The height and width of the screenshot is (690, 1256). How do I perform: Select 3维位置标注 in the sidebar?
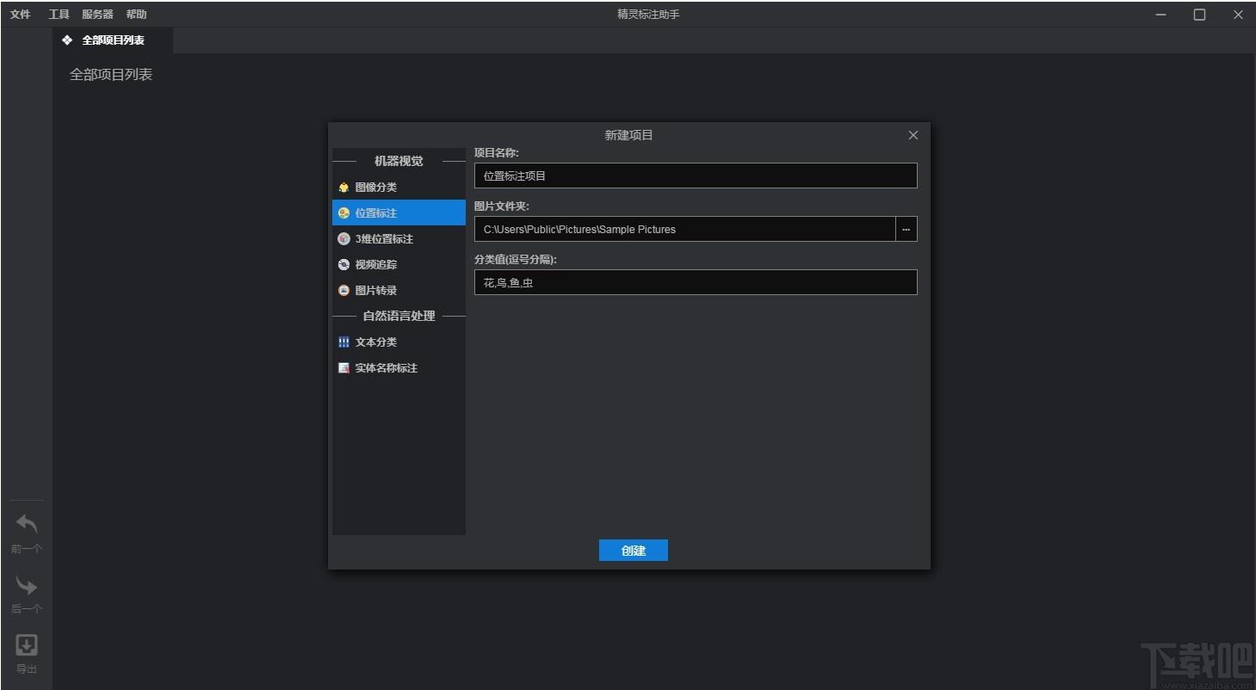[383, 239]
